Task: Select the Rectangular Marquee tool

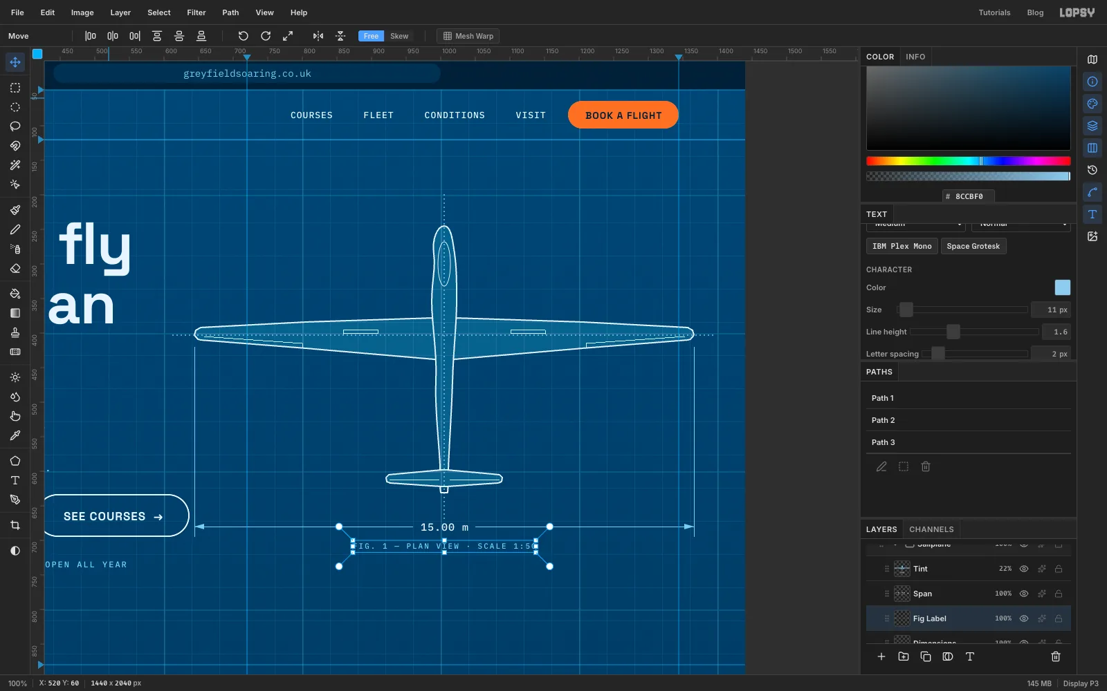Action: [15, 88]
